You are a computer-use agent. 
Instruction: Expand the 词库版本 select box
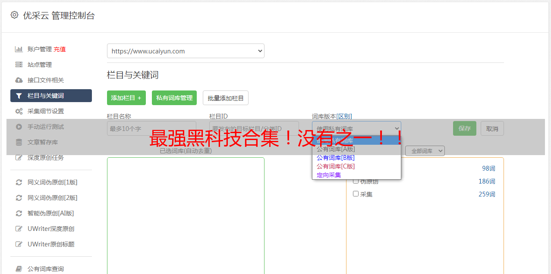tap(356, 128)
